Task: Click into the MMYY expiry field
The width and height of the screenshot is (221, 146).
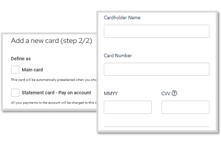Action: pyautogui.click(x=128, y=107)
